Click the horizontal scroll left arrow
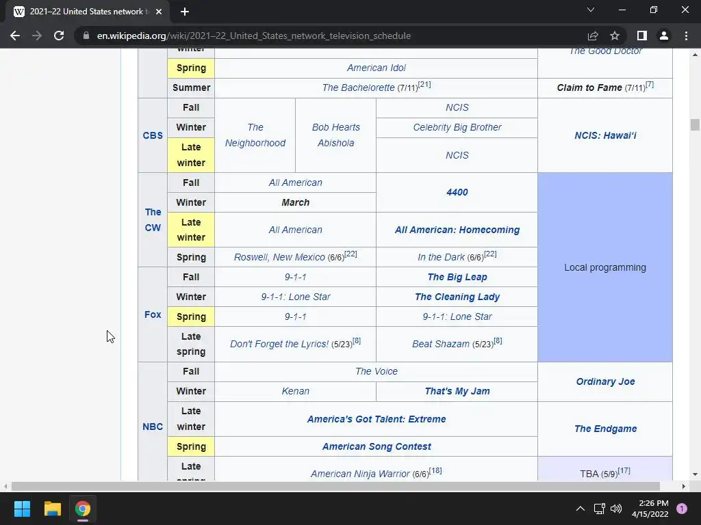The image size is (701, 525). [5, 486]
